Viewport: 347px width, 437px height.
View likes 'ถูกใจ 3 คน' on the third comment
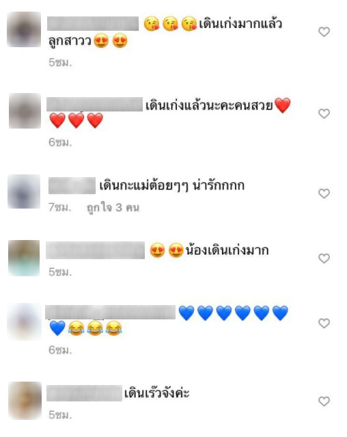click(113, 208)
